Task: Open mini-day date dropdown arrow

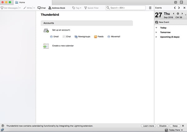Action: (186, 15)
